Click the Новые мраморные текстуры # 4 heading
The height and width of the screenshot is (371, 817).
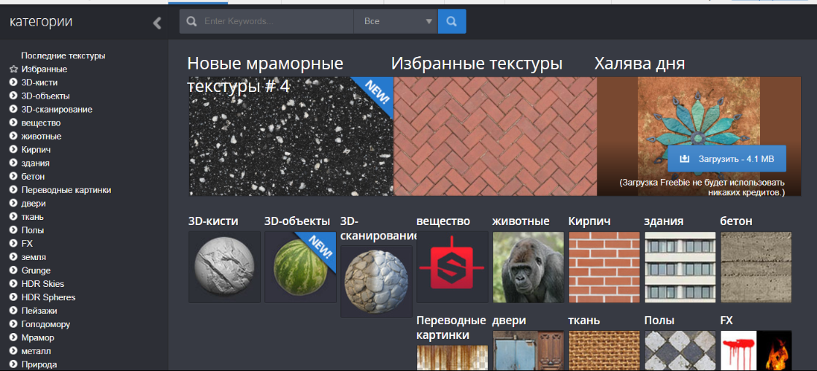pyautogui.click(x=265, y=74)
